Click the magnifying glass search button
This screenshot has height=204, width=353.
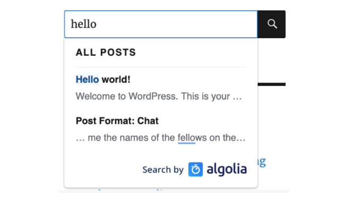point(271,24)
